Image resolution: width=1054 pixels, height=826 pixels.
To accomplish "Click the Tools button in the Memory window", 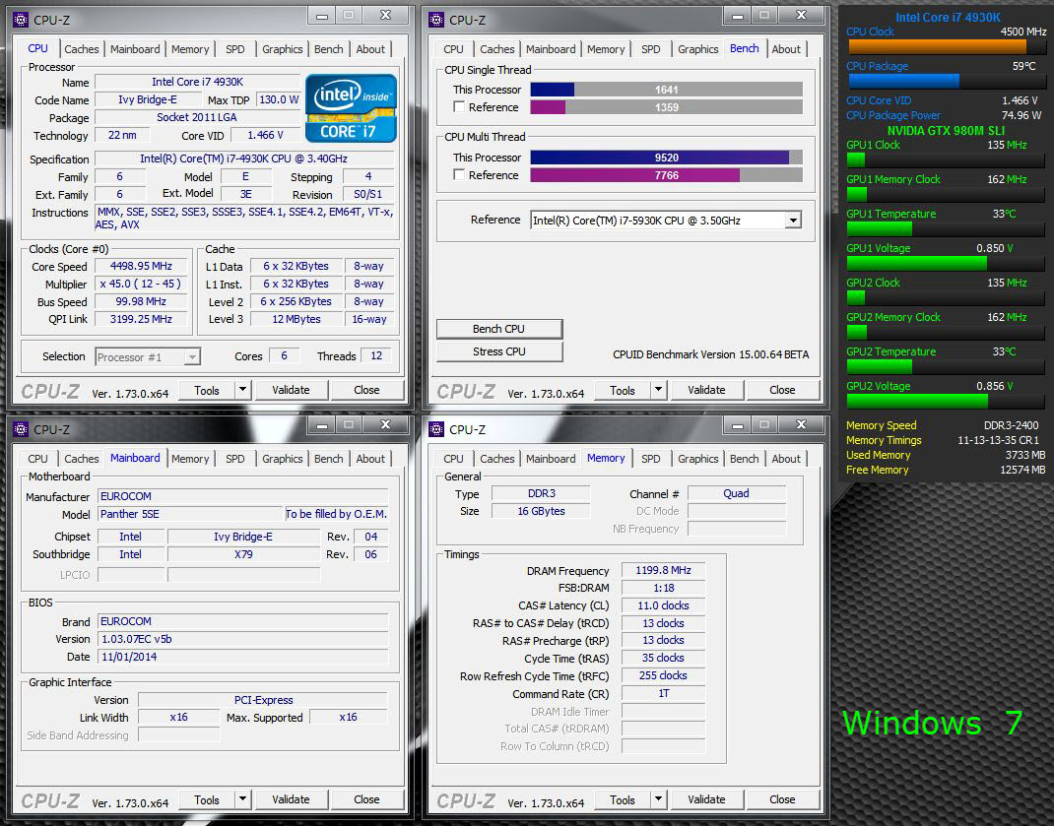I will [623, 799].
